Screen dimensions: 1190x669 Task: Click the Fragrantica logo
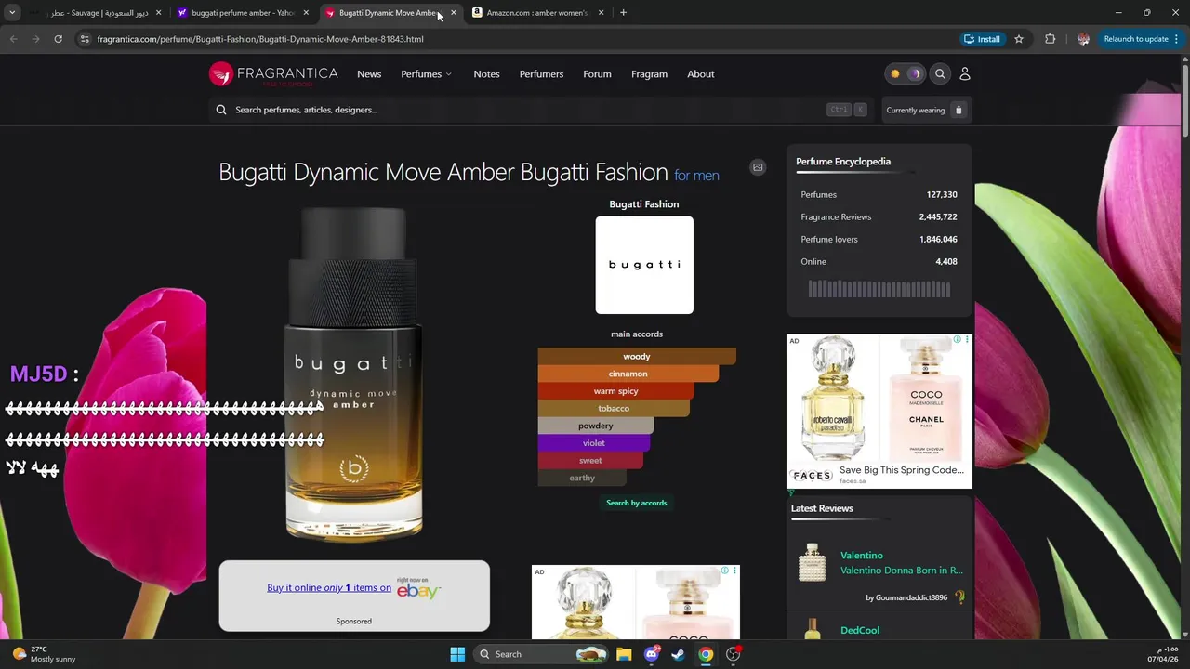pos(273,74)
